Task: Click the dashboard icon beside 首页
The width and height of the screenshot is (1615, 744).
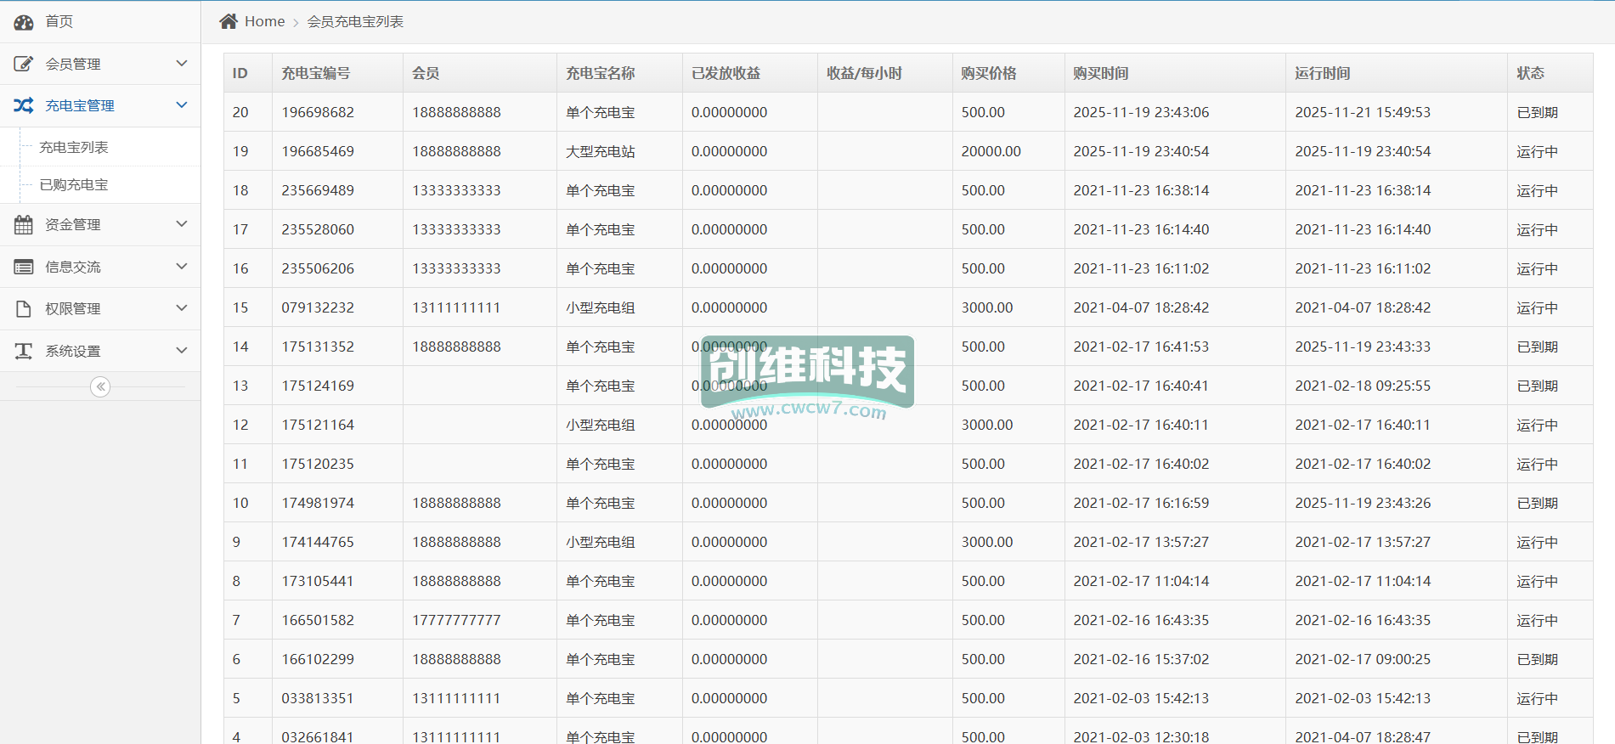Action: click(x=24, y=22)
